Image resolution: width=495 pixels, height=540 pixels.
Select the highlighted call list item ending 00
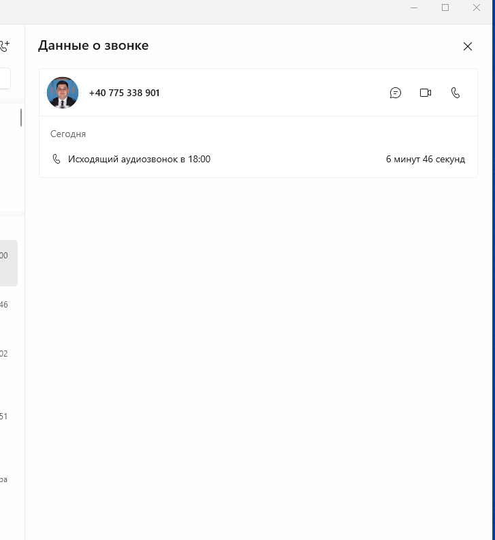(x=9, y=263)
